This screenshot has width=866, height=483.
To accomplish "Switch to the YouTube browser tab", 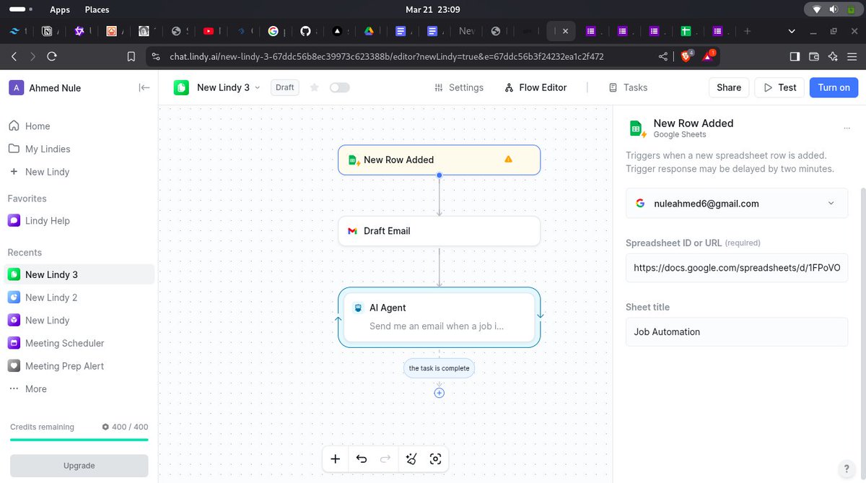I will [209, 31].
